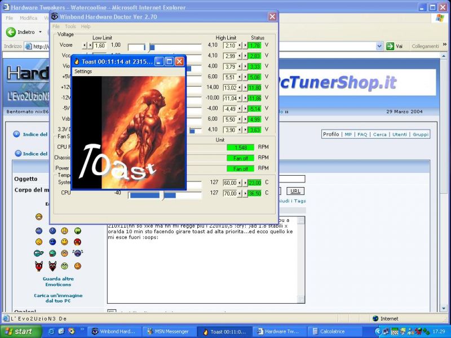This screenshot has width=451, height=338.
Task: Insert the blue eye-rolling emoticon
Action: 39,230
